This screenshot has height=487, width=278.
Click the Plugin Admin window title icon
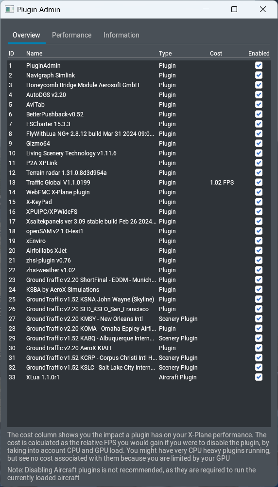coord(10,9)
